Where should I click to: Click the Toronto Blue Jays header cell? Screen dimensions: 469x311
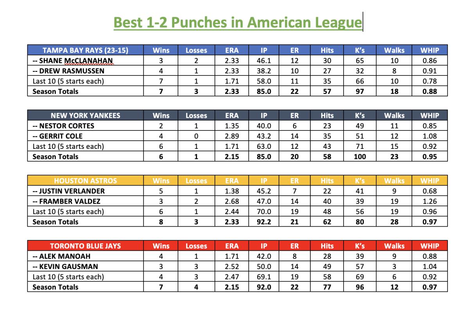(86, 246)
